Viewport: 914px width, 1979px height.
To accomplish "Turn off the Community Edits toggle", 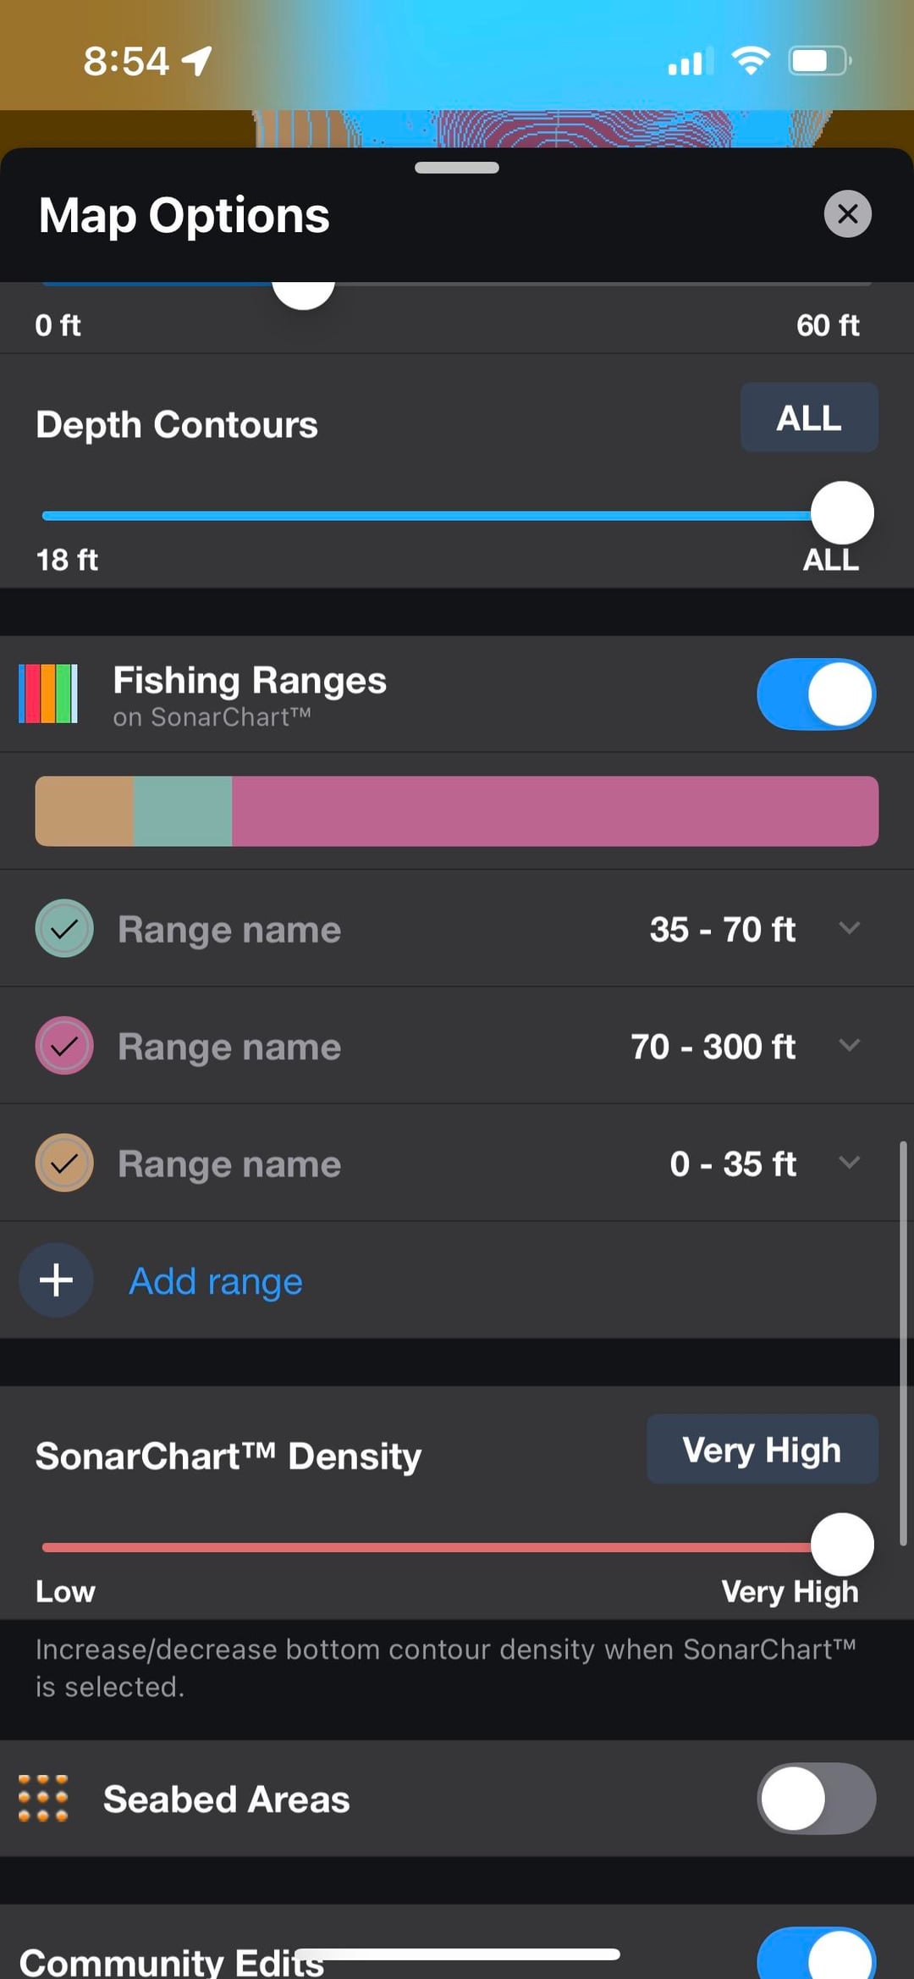I will (x=816, y=1956).
